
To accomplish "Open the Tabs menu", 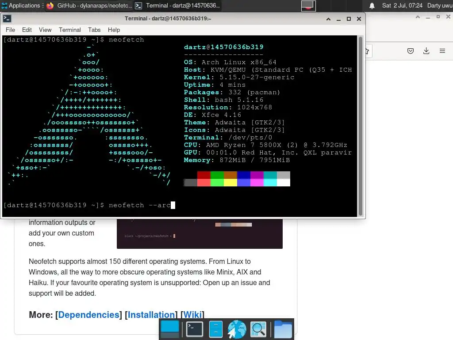I will tap(94, 30).
